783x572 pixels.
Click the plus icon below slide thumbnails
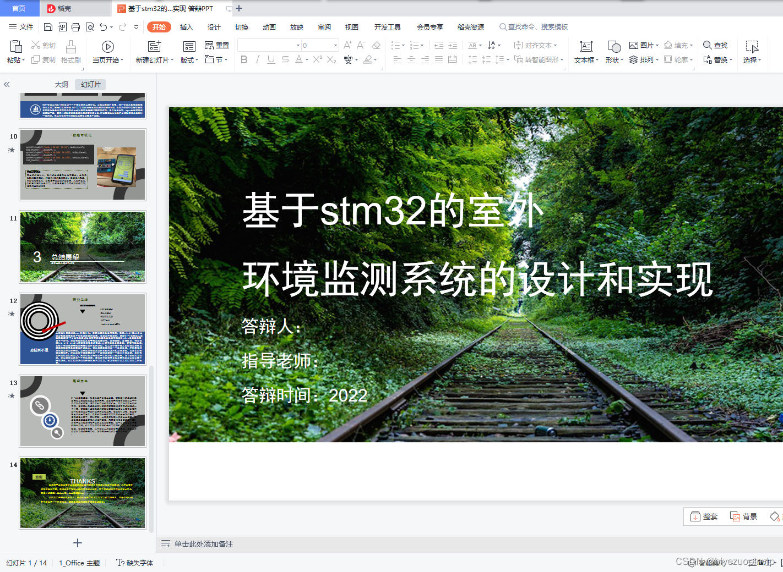pos(78,543)
